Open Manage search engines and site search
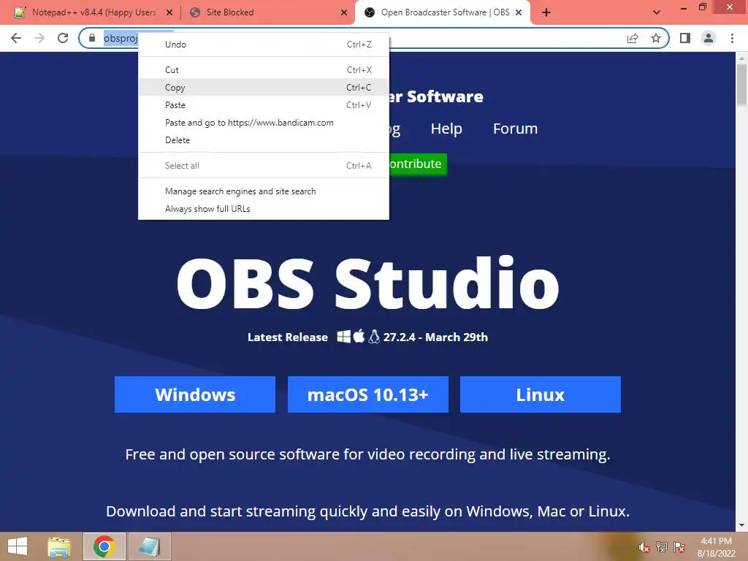This screenshot has width=748, height=561. [263, 191]
